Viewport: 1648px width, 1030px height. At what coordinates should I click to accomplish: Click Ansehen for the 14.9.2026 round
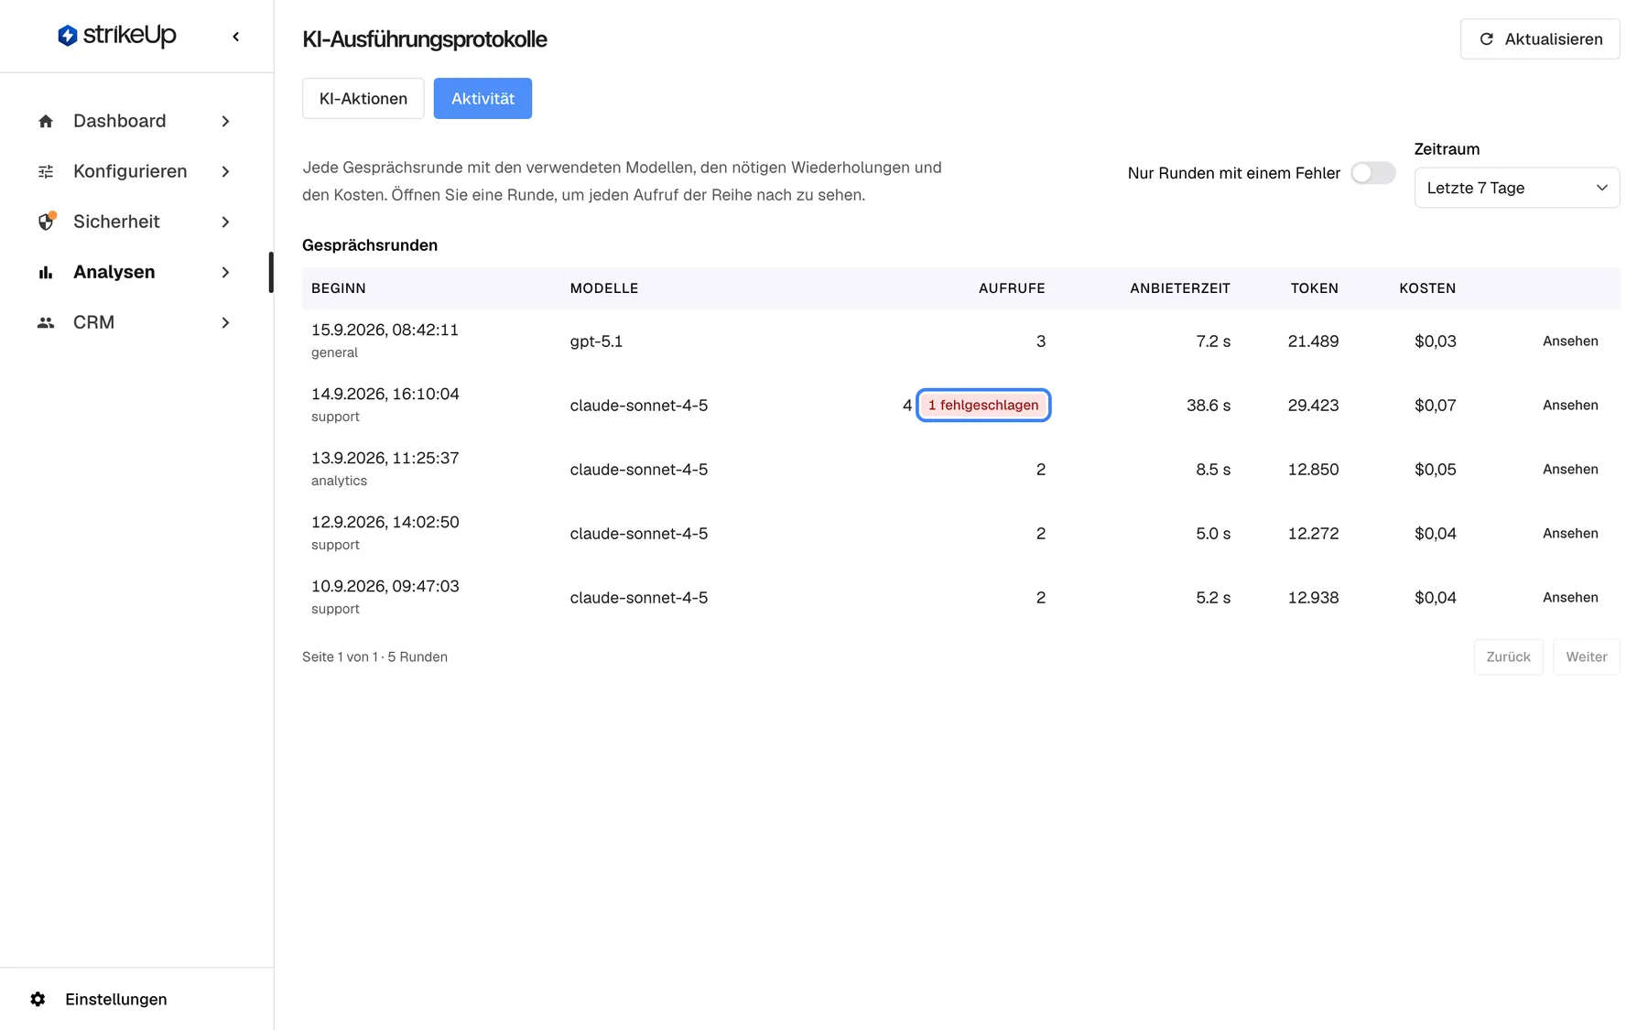click(x=1570, y=405)
